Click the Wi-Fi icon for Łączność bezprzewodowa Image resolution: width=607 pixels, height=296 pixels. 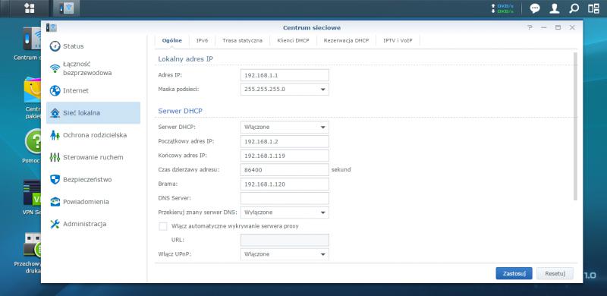pos(55,68)
